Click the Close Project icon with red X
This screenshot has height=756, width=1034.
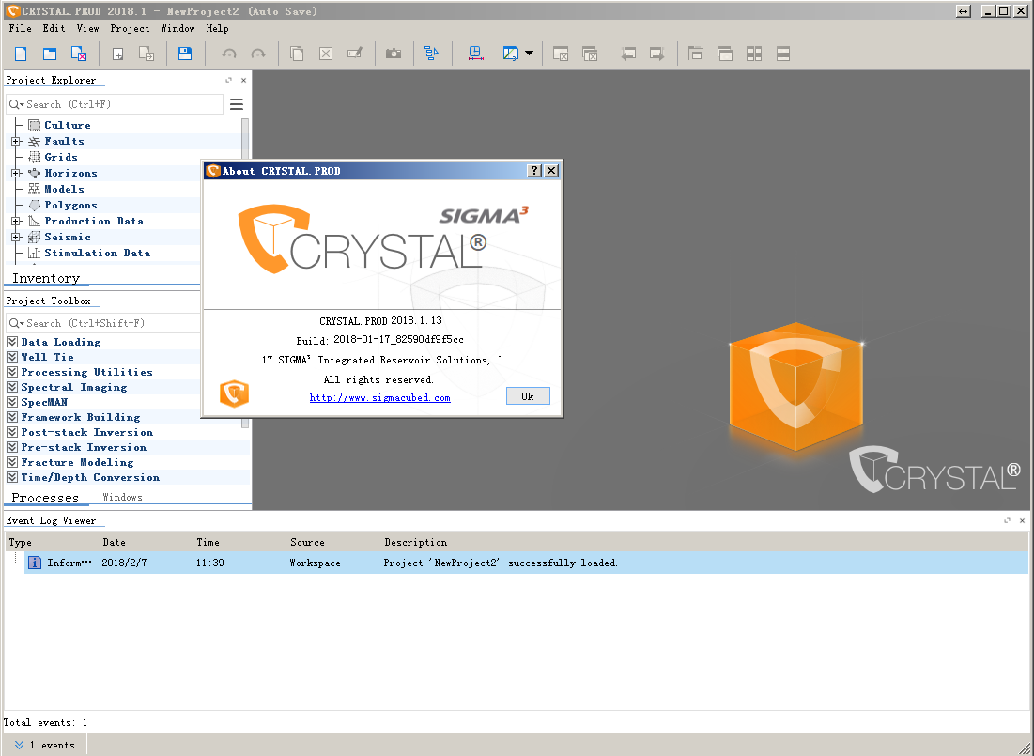click(x=79, y=54)
